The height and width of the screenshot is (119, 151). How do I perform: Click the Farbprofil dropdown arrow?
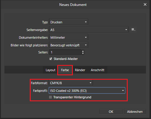pos(123,90)
